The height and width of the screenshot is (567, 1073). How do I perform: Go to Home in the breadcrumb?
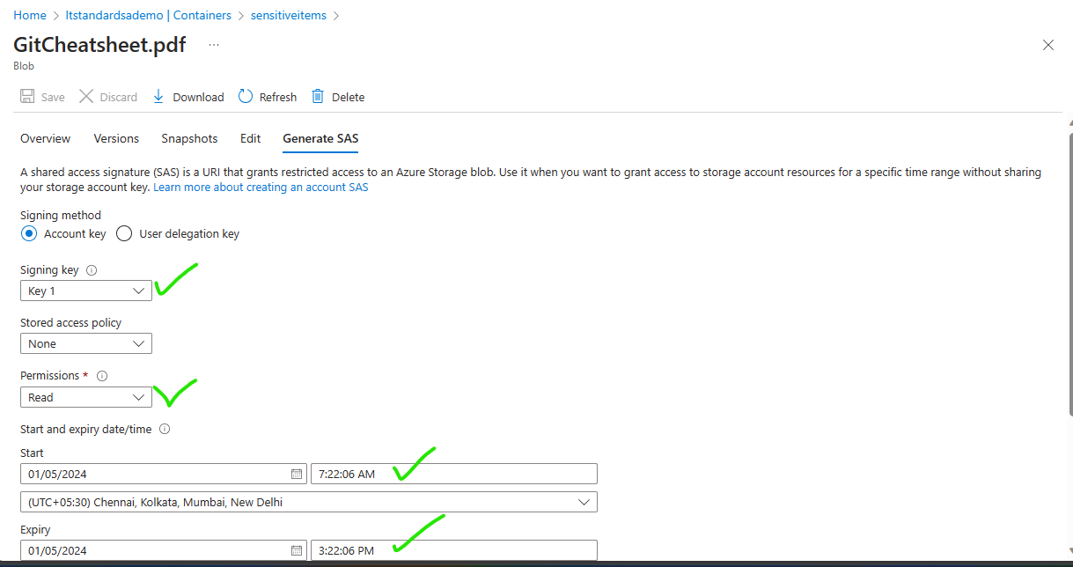(30, 15)
